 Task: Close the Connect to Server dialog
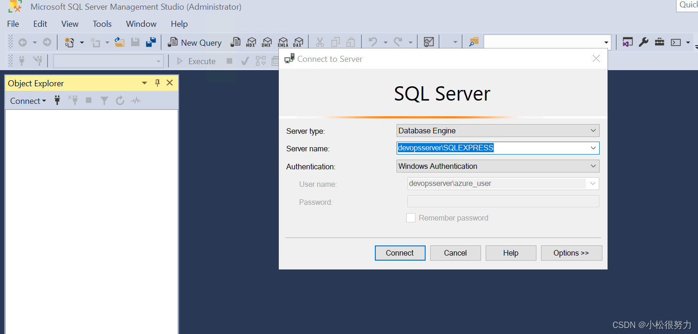596,59
